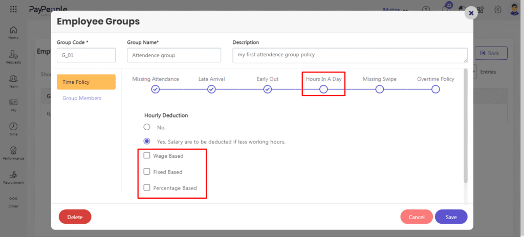The width and height of the screenshot is (524, 237).
Task: Open Recruitment sidebar icon
Action: (x=13, y=175)
